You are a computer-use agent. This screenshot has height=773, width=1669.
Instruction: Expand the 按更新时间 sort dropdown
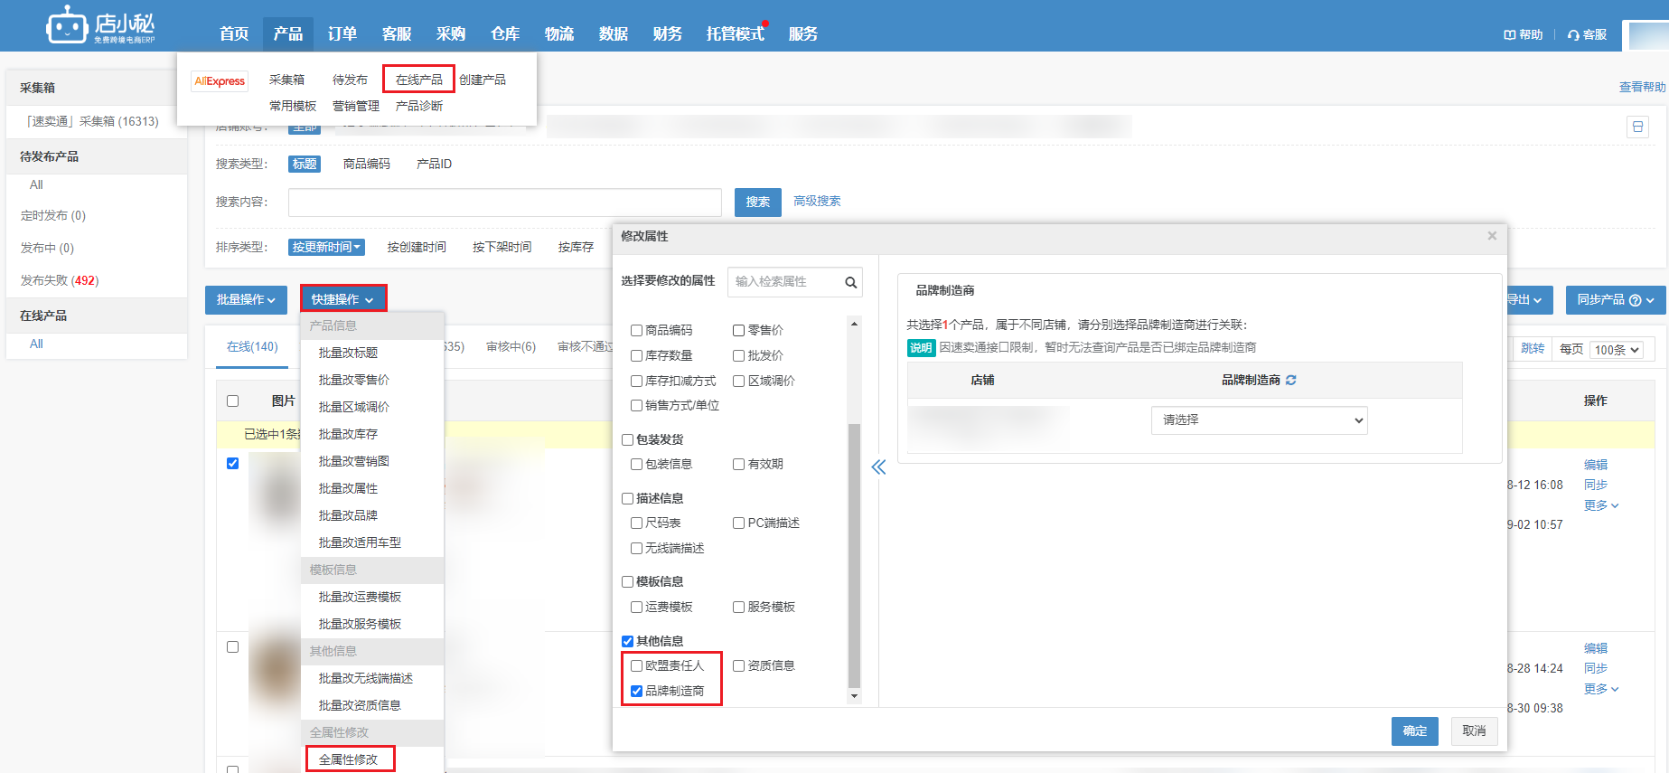click(326, 248)
